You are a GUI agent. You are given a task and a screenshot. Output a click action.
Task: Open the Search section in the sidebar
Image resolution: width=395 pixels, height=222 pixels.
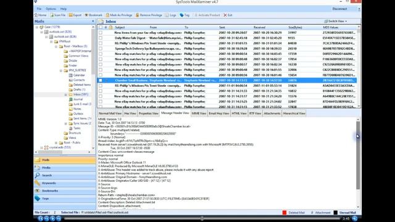coord(65,175)
